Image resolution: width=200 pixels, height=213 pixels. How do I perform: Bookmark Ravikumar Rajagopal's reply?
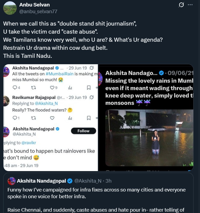88,118
